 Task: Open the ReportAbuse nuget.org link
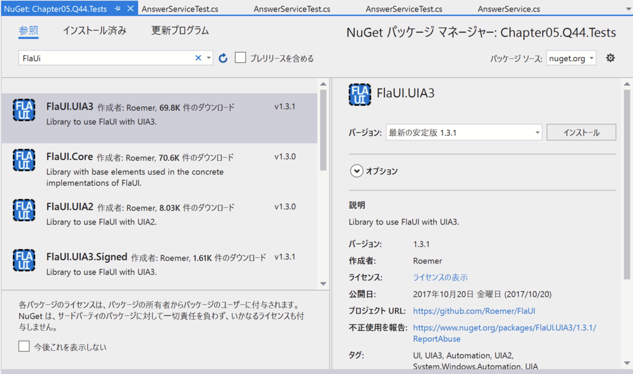coord(504,333)
